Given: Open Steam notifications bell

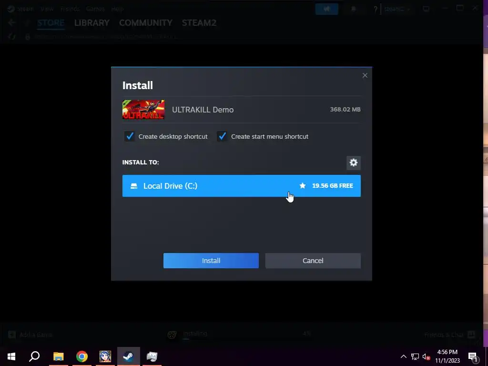Looking at the screenshot, I should pos(353,9).
